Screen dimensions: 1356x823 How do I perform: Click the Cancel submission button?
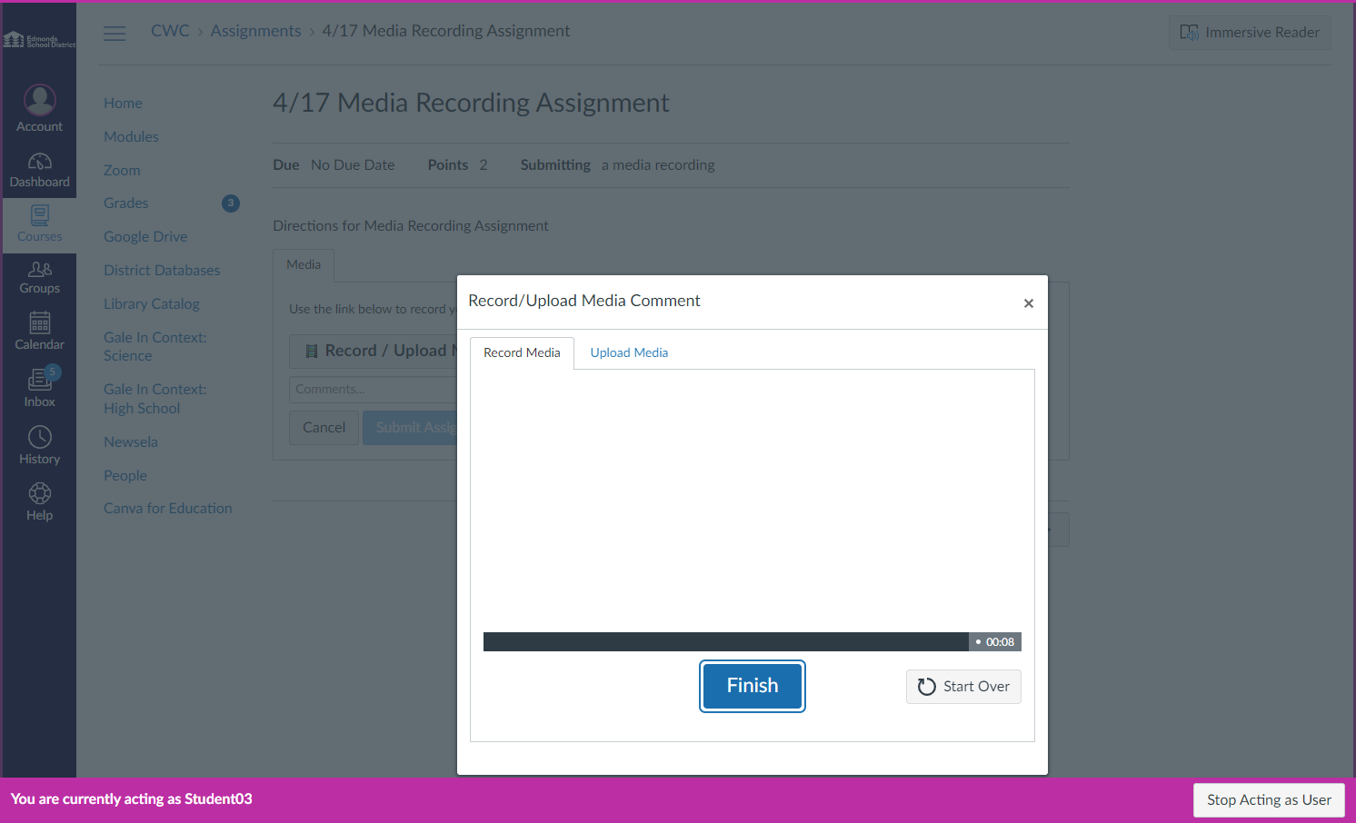point(324,428)
